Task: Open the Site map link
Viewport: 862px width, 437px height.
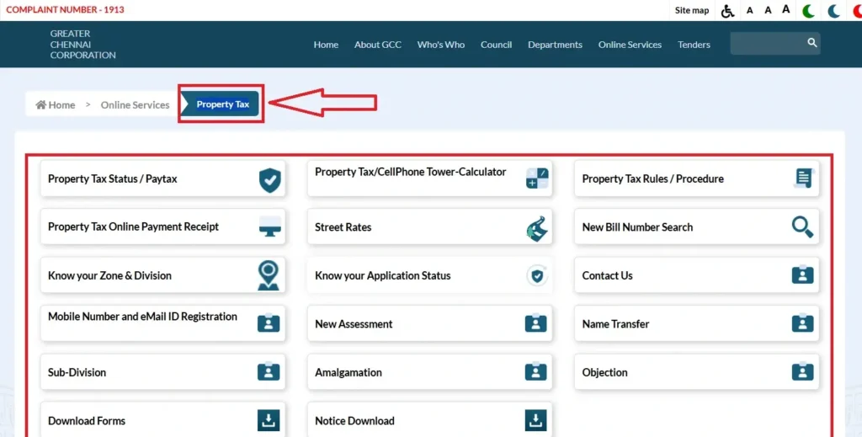Action: (x=692, y=11)
